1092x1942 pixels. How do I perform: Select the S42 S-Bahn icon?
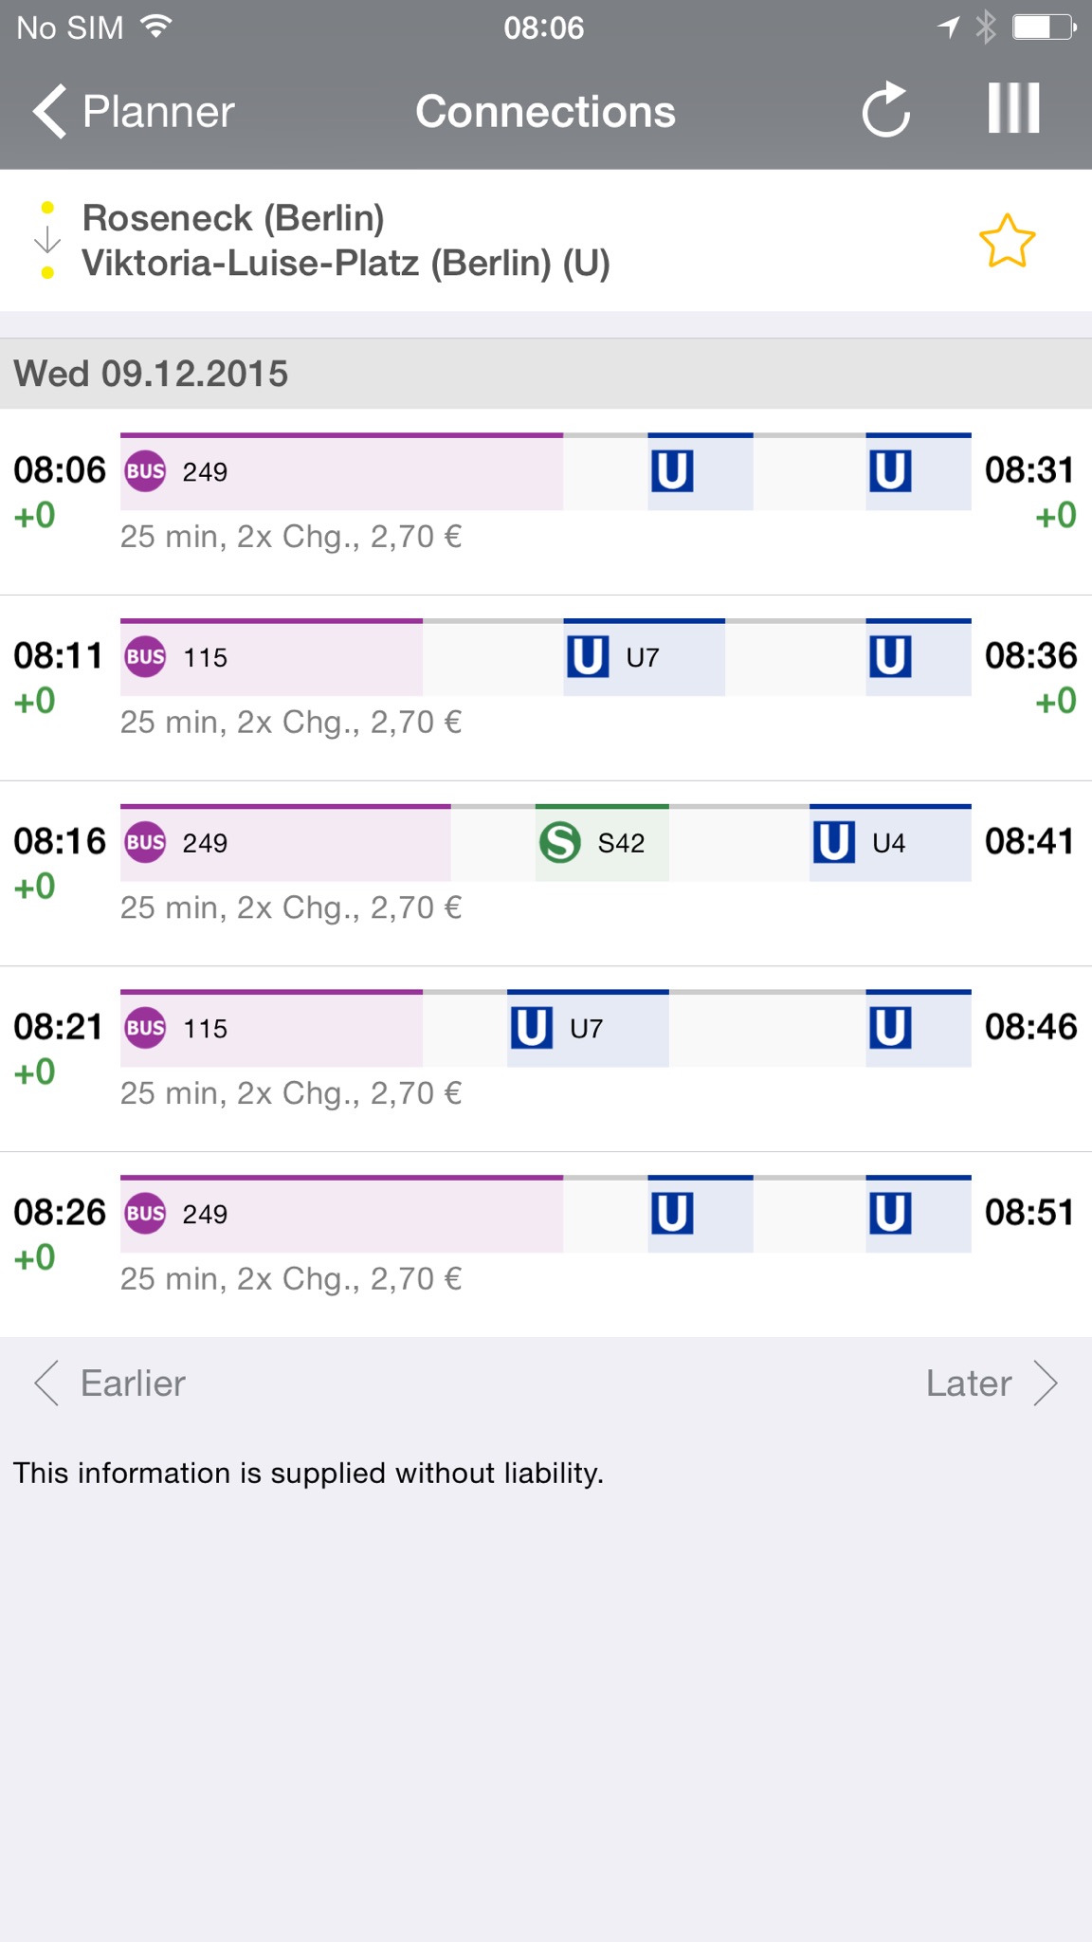point(560,842)
